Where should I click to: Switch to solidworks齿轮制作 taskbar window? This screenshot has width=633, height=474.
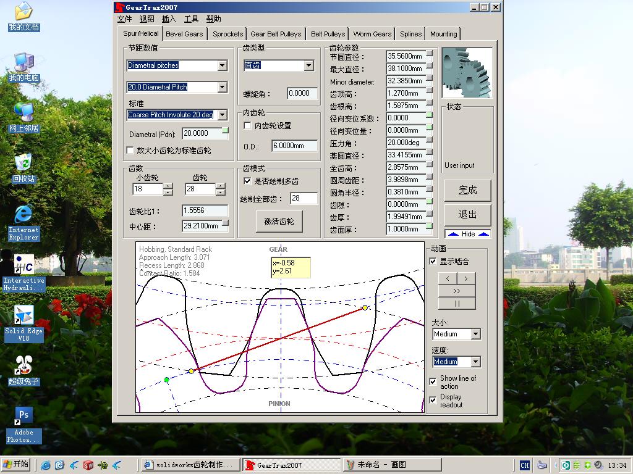(x=190, y=465)
